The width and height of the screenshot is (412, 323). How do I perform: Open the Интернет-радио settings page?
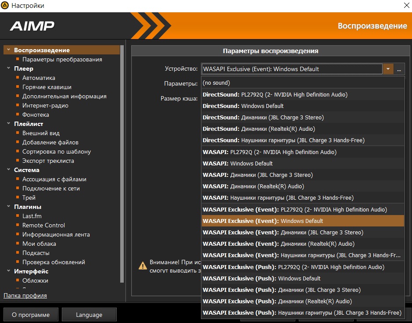coord(45,105)
